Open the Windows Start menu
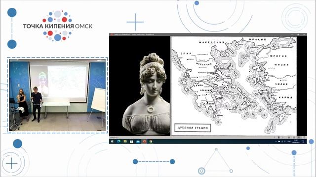 tap(112, 142)
